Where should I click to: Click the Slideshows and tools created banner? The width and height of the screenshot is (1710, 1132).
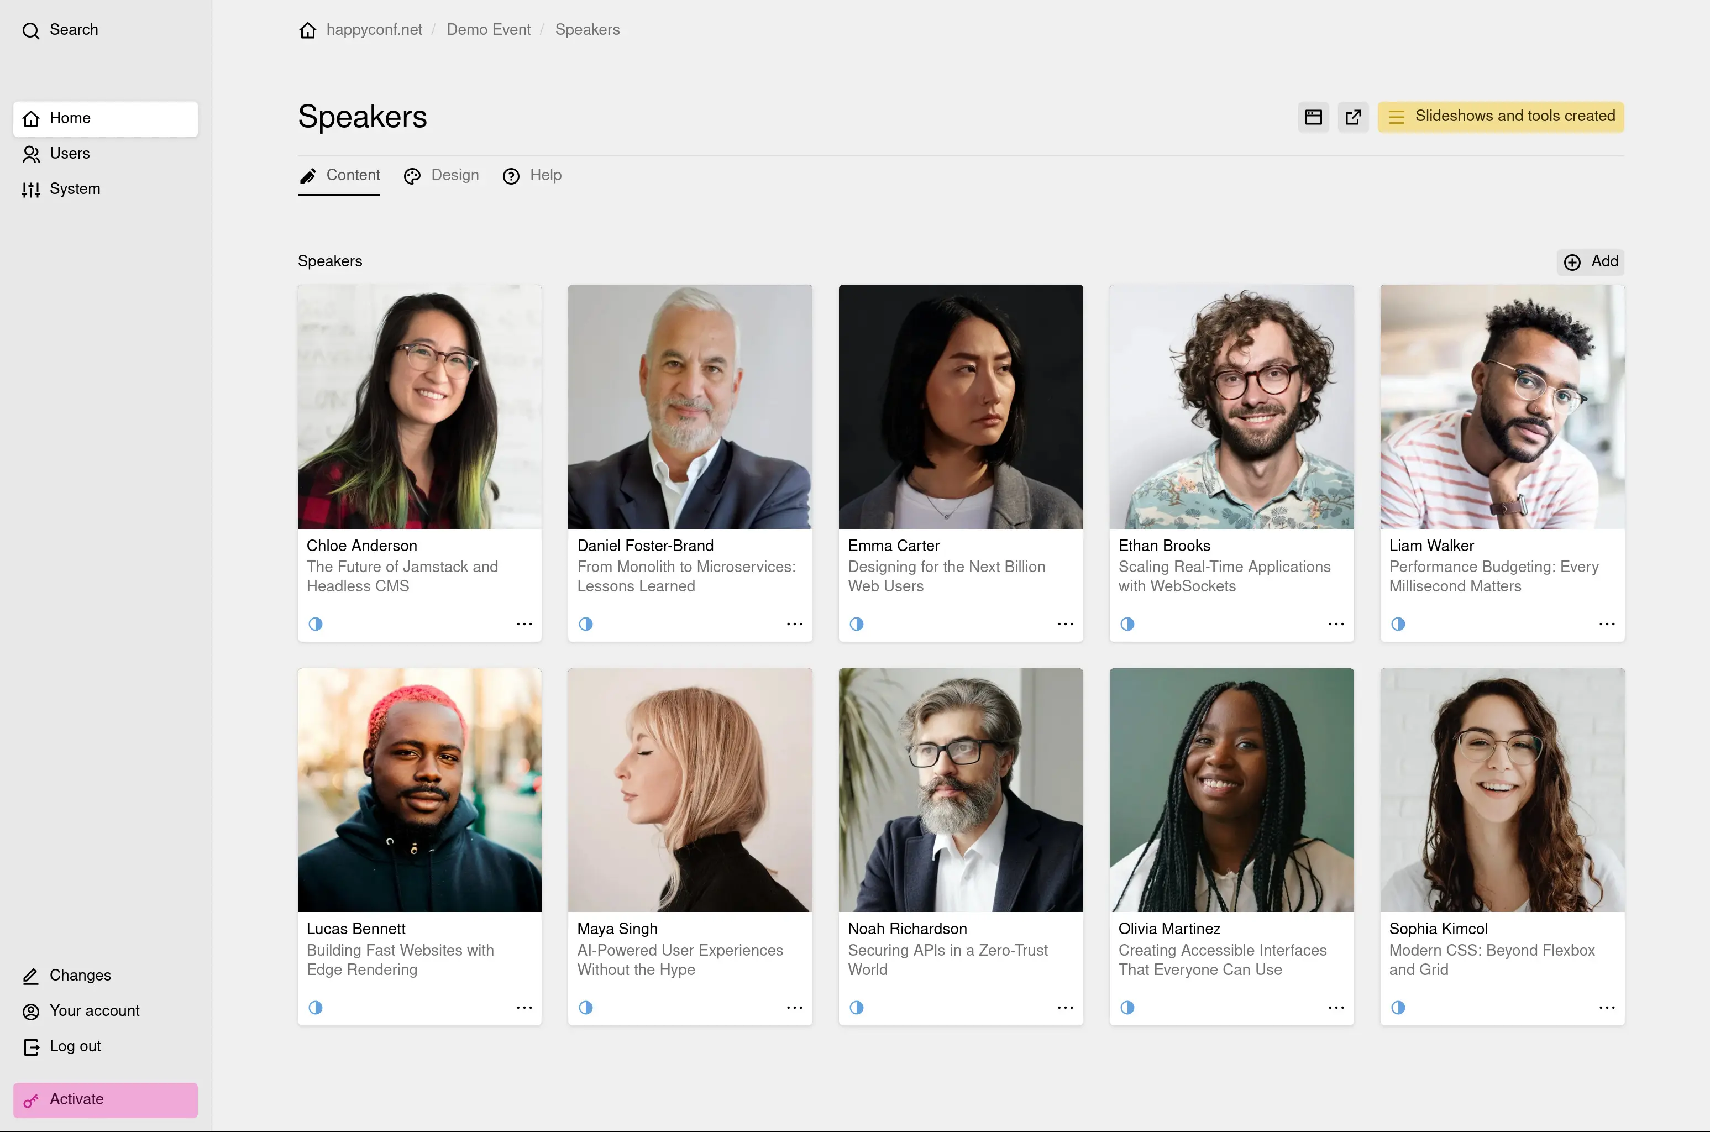tap(1501, 117)
